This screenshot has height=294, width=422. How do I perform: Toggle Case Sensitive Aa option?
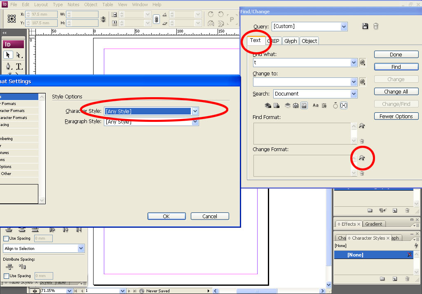pos(315,105)
